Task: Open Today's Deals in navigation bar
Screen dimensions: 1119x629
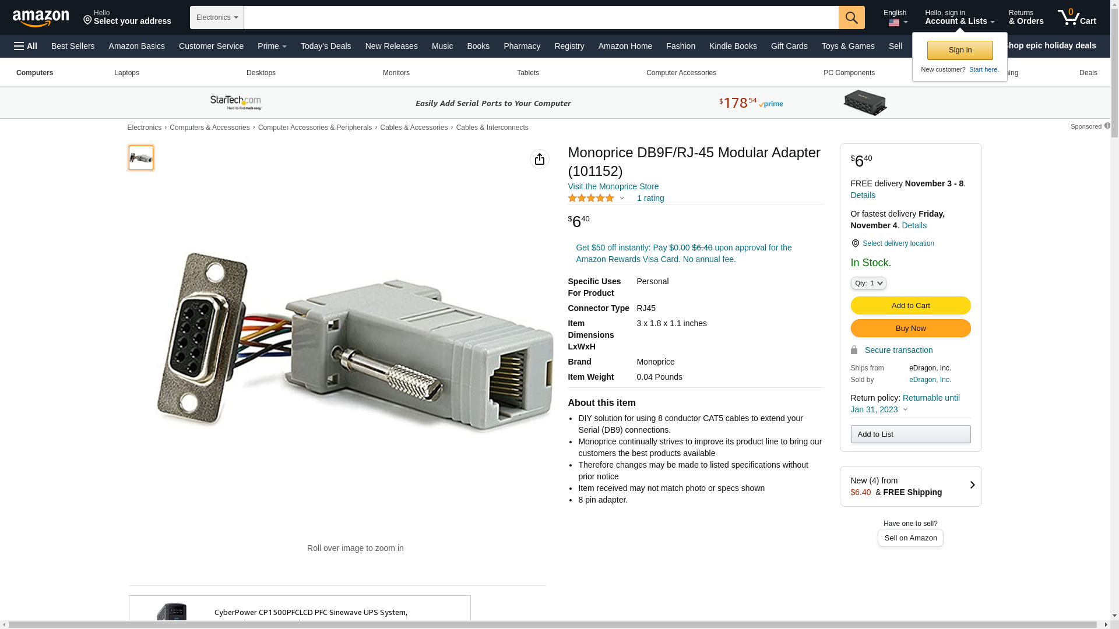Action: [326, 46]
